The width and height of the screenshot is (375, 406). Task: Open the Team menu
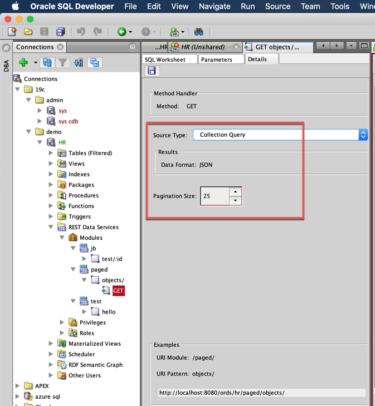tap(310, 6)
